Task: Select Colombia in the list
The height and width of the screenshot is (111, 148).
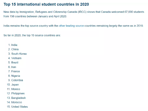Action: (17, 80)
